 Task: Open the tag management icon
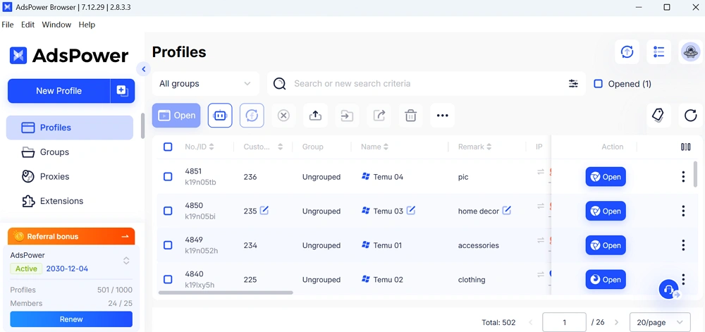click(658, 116)
